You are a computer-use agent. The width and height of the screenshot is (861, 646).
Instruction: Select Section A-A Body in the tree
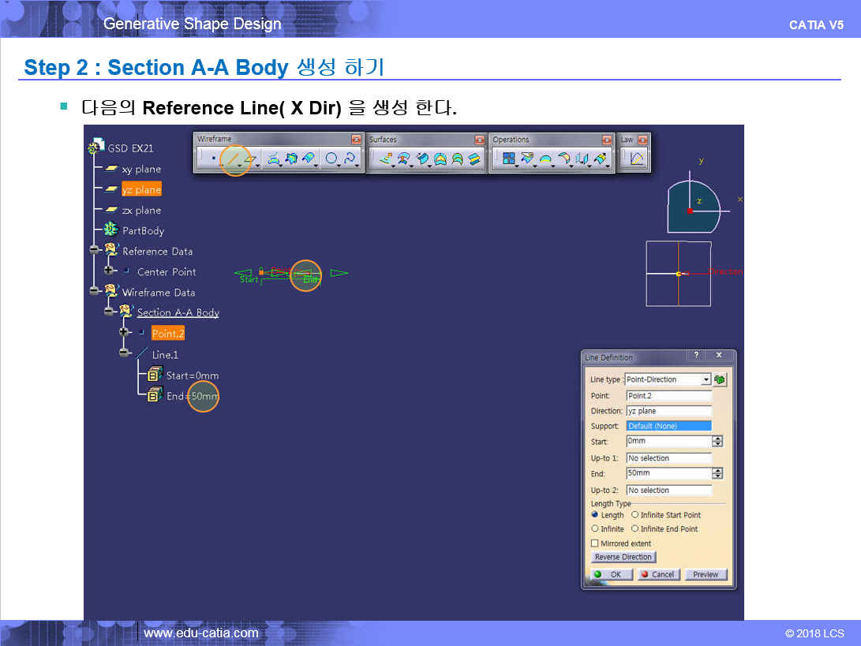(178, 312)
